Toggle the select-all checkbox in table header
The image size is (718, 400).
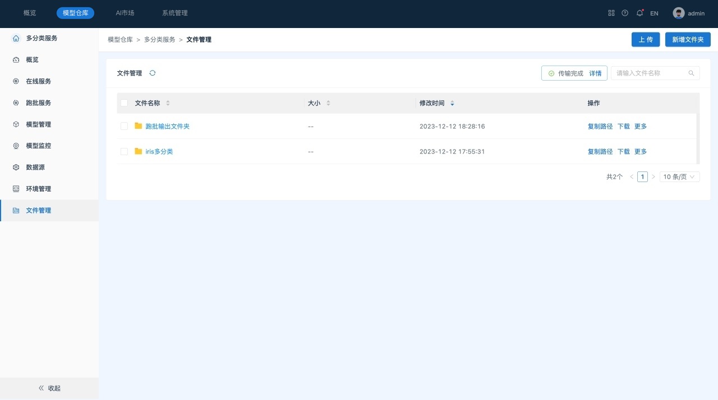[125, 103]
